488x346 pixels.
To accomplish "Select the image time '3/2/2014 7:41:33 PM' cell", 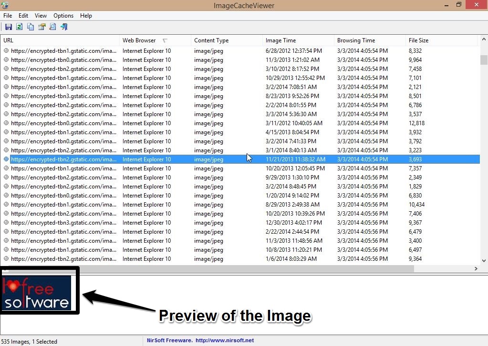I will tap(291, 141).
